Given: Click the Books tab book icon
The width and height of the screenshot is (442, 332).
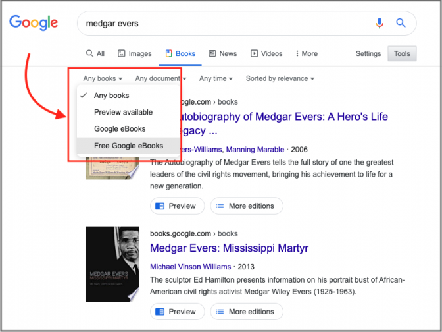Looking at the screenshot, I should [x=168, y=53].
